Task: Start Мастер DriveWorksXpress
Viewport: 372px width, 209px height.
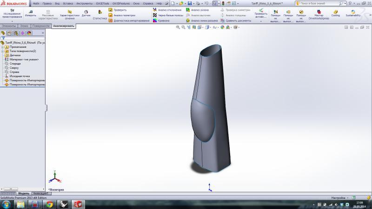Action: 319,13
